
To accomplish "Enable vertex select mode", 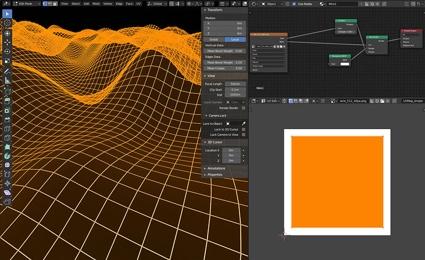I will click(x=45, y=4).
